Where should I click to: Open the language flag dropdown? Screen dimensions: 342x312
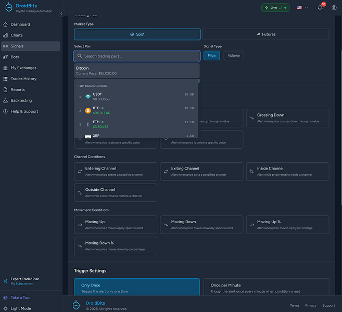[302, 8]
